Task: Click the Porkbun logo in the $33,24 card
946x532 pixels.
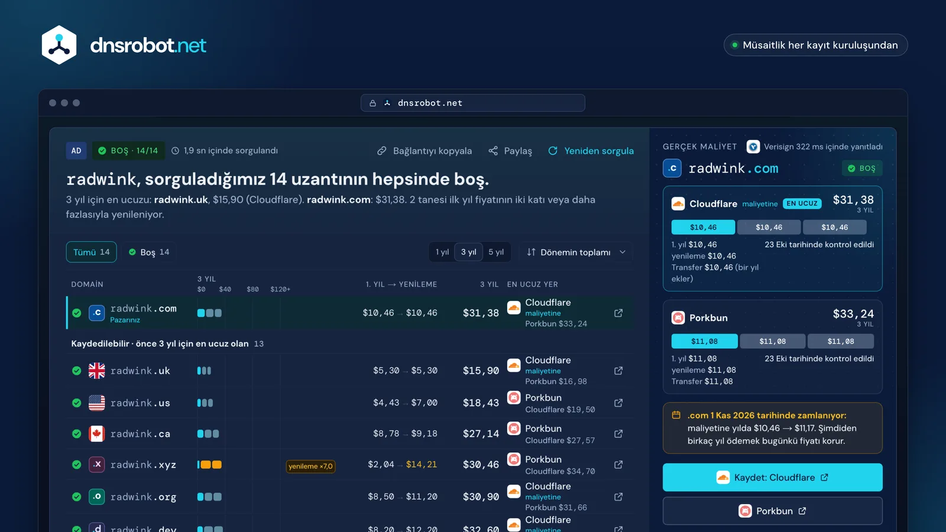Action: 678,318
